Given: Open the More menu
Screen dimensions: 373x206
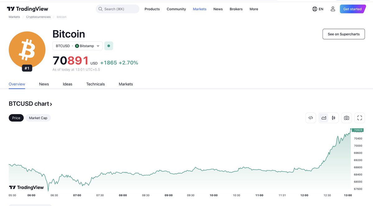Looking at the screenshot, I should click(254, 9).
